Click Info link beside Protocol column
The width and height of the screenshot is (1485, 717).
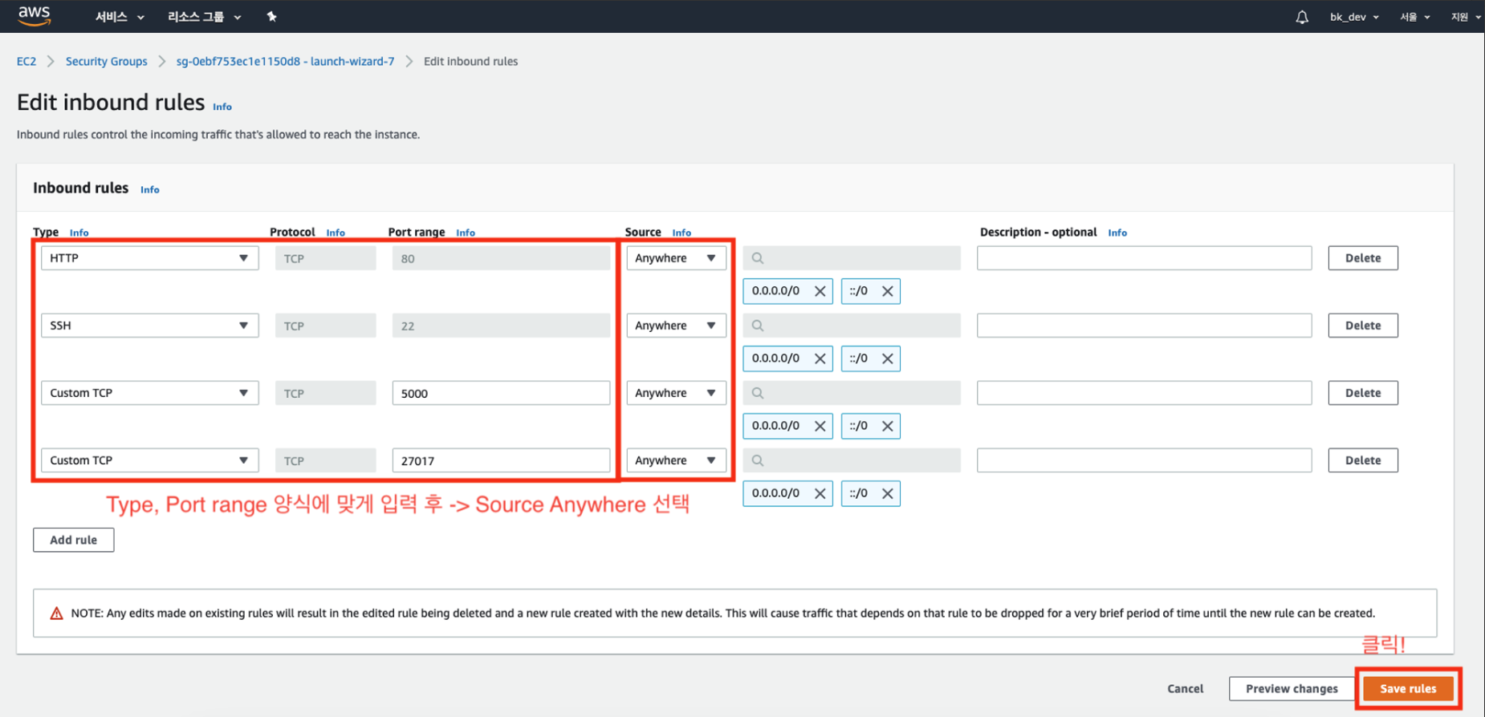tap(336, 233)
